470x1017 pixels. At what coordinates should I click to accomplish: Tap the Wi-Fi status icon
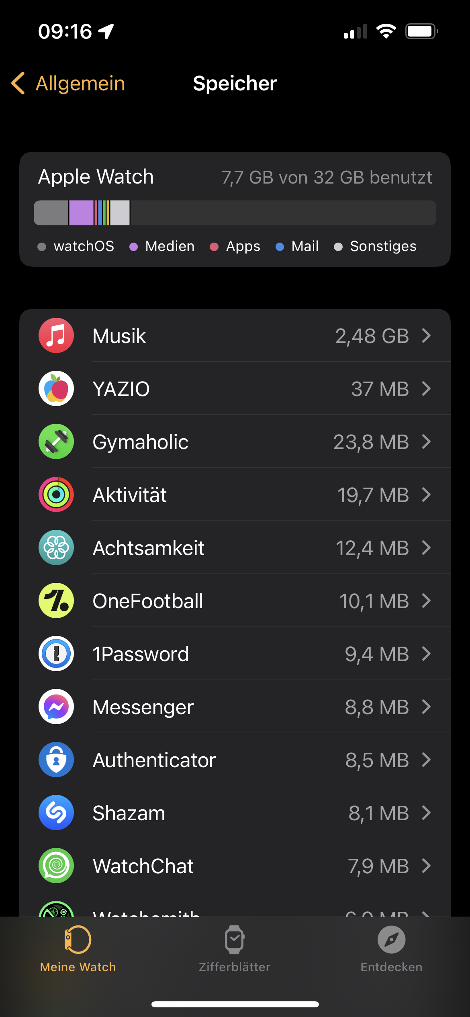tap(386, 31)
